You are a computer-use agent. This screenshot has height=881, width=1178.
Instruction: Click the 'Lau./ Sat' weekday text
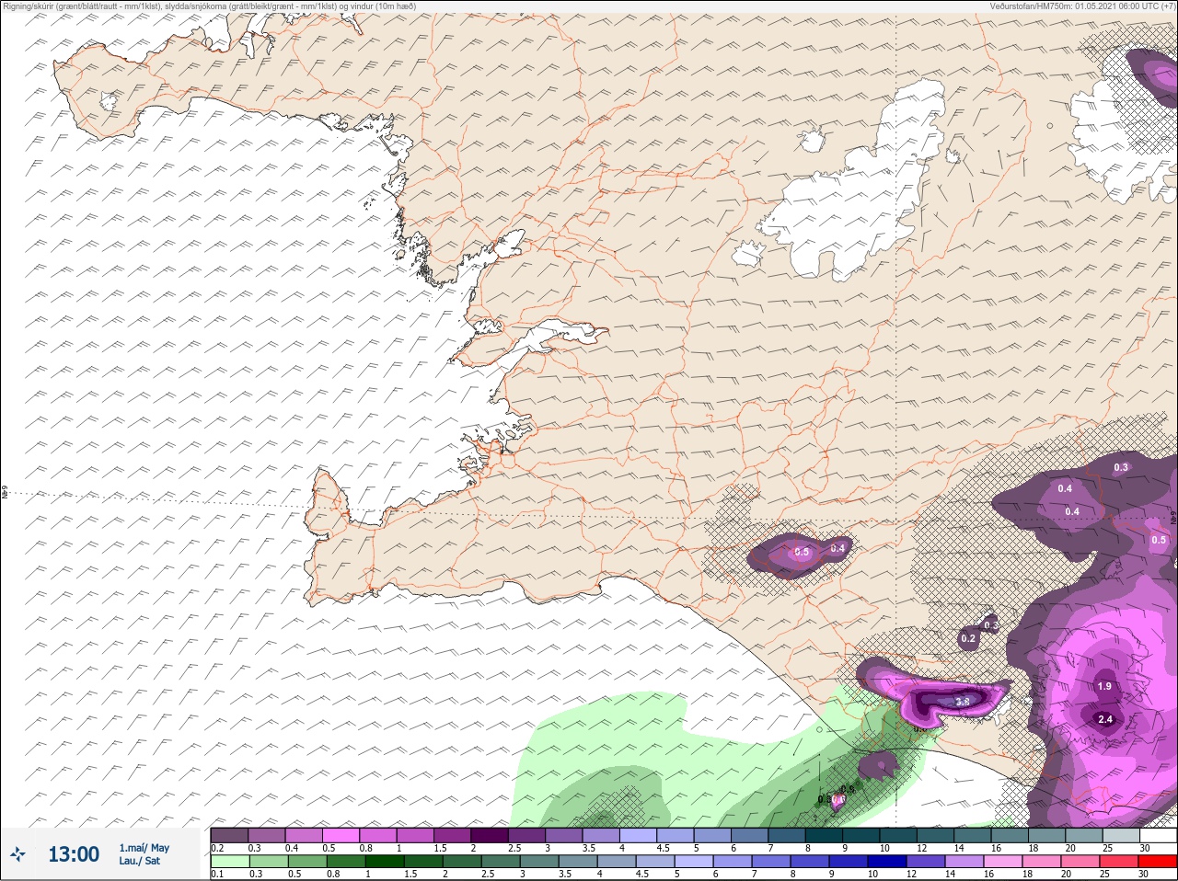click(x=139, y=861)
